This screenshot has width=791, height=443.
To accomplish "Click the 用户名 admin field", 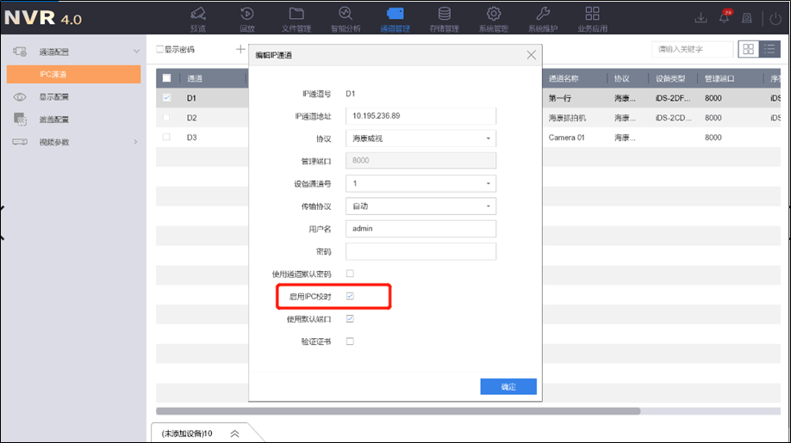I will coord(420,229).
